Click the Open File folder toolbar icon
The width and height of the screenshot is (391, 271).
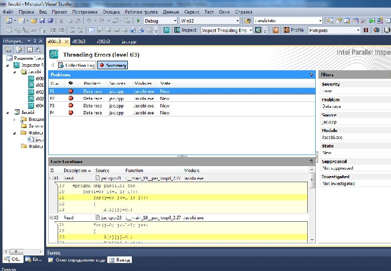pos(34,21)
